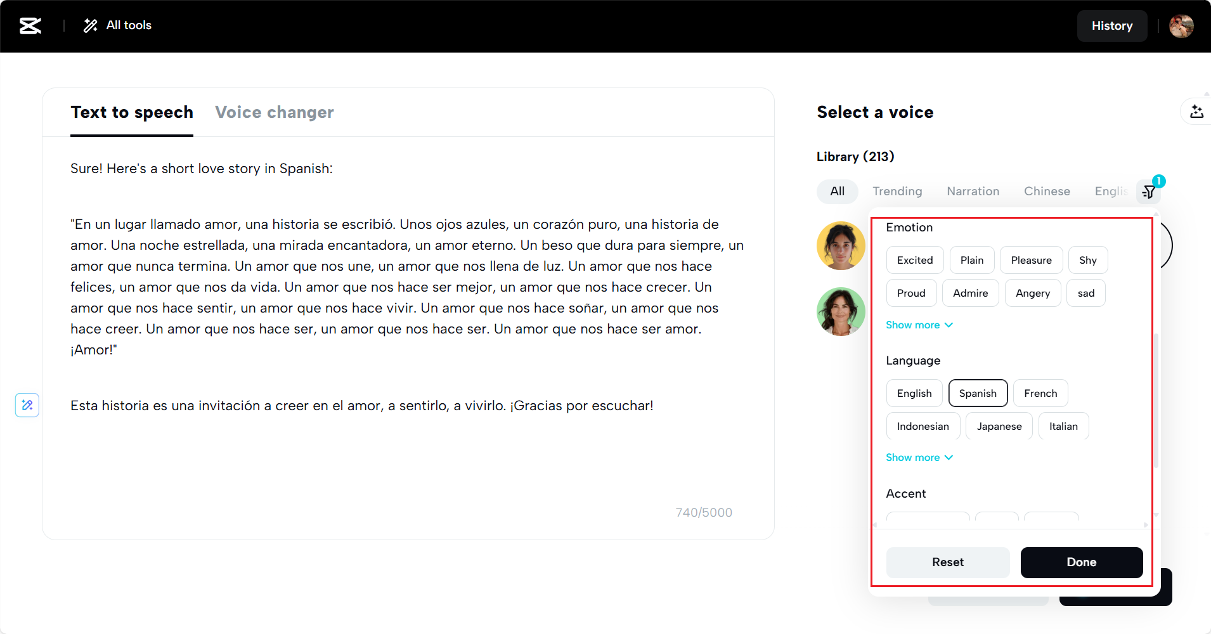
Task: Click the custom voice upload icon
Action: (1196, 112)
